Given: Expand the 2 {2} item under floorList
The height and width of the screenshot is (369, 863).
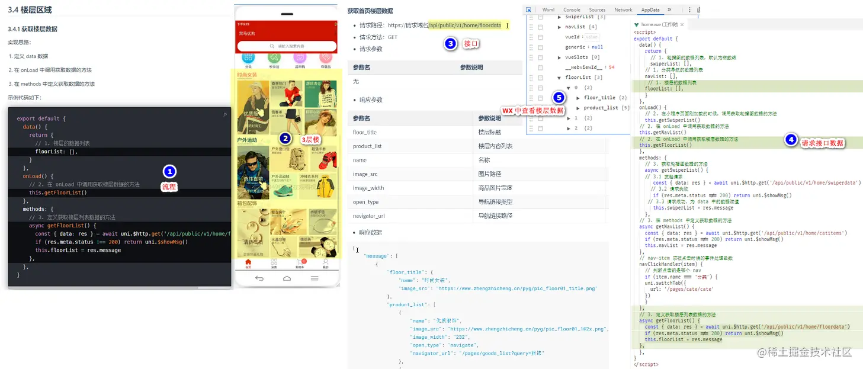Looking at the screenshot, I should [x=569, y=129].
